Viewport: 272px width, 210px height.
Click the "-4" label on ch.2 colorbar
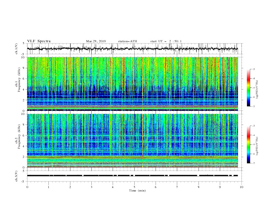(253, 135)
